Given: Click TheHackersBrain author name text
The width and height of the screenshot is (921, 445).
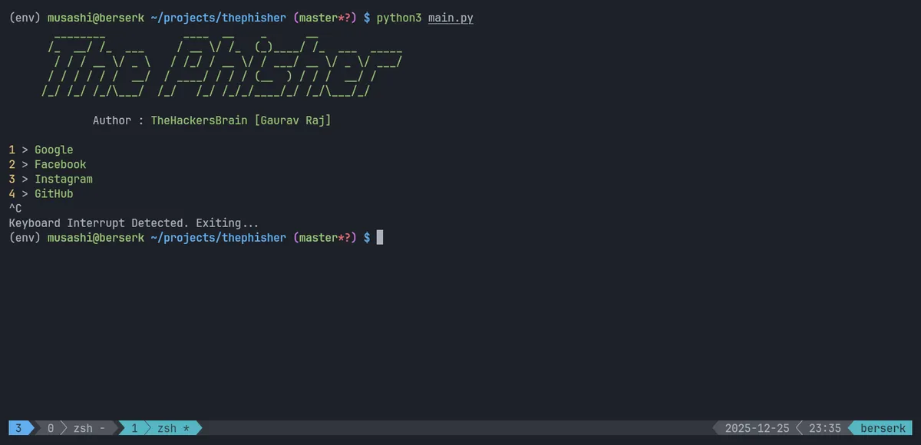Looking at the screenshot, I should [x=199, y=120].
